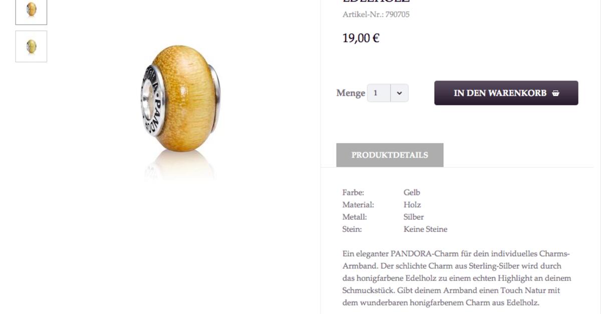Select the Silber metal value
The width and height of the screenshot is (601, 314).
[x=414, y=217]
